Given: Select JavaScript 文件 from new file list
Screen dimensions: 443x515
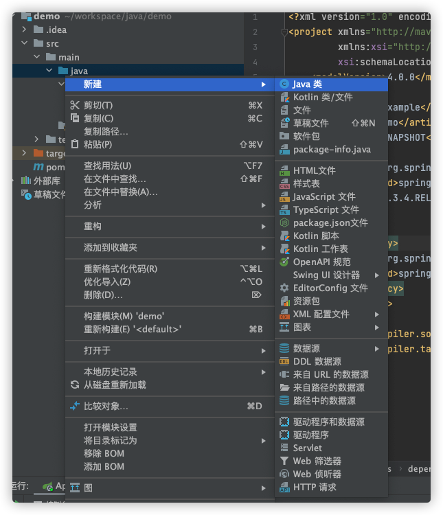Looking at the screenshot, I should click(324, 197).
